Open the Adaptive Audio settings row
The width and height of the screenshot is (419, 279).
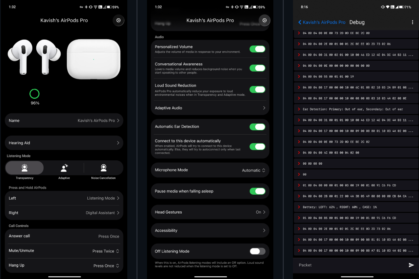210,108
